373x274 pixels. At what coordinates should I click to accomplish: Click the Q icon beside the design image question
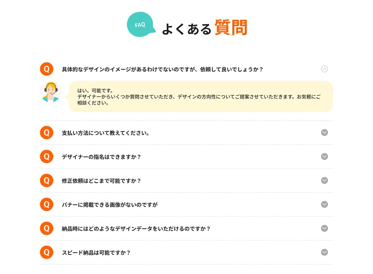[x=47, y=69]
